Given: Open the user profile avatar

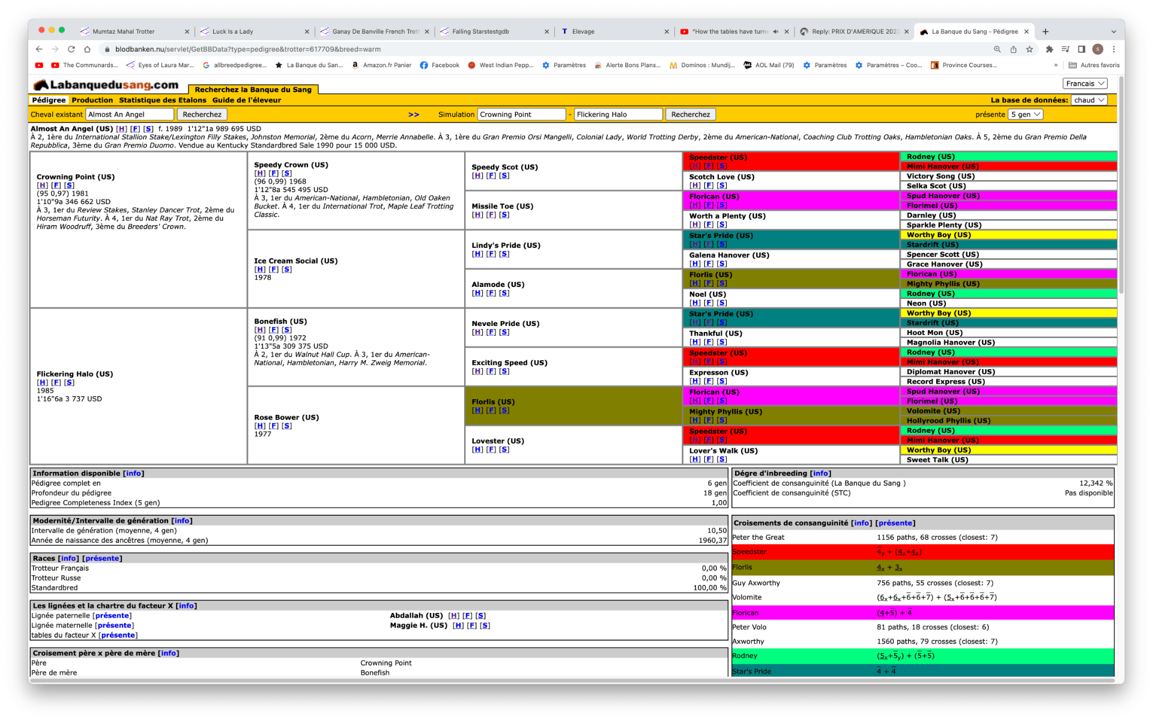Looking at the screenshot, I should [x=1098, y=49].
